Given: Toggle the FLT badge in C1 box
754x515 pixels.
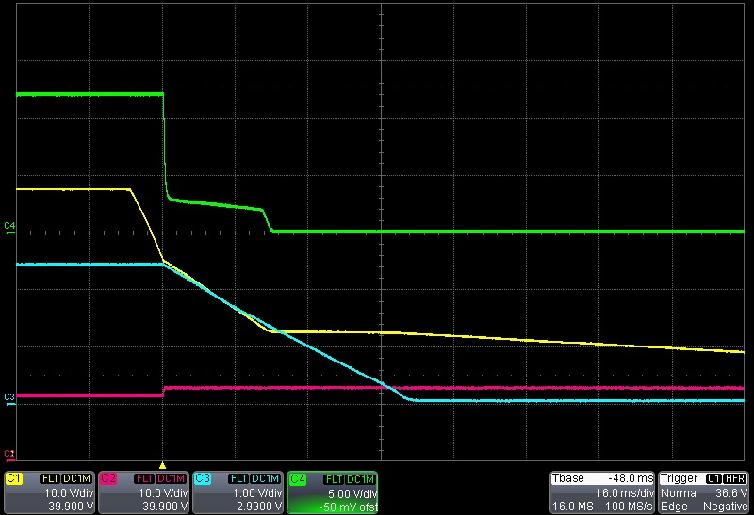Looking at the screenshot, I should [49, 478].
